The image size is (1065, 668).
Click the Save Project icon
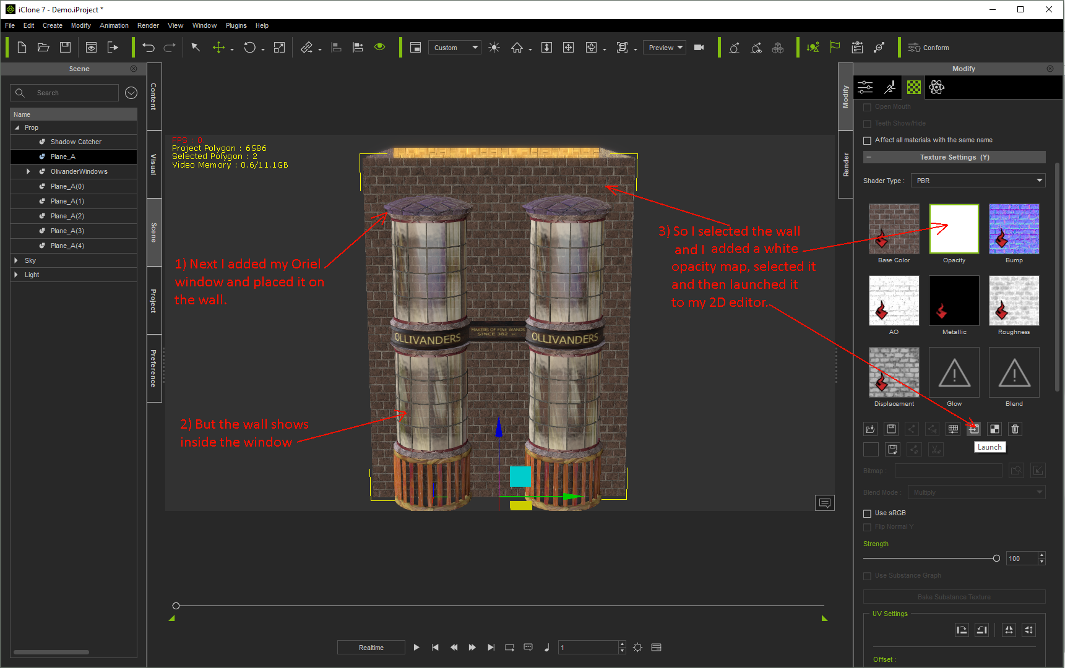[65, 48]
